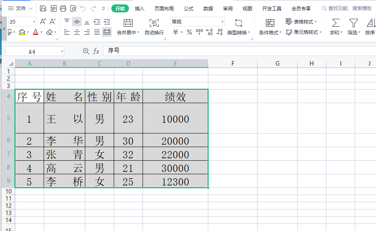The height and width of the screenshot is (231, 376).
Task: Click the type conversion icon
Action: (238, 23)
